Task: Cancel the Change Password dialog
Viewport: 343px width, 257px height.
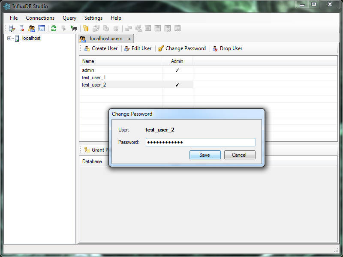Action: [x=239, y=155]
